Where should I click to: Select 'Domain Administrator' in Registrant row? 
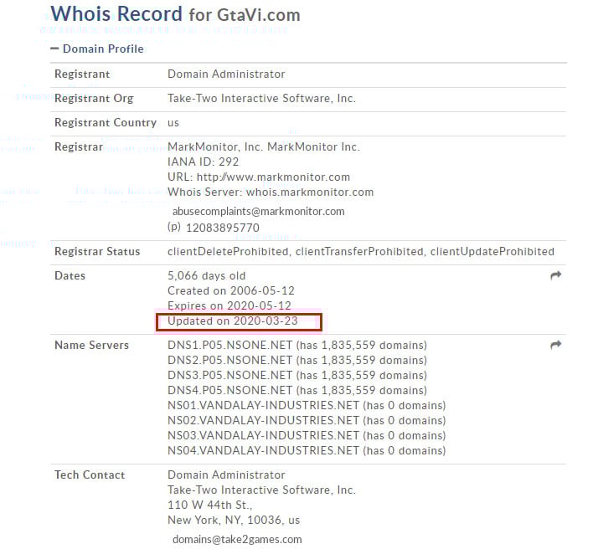pos(226,74)
